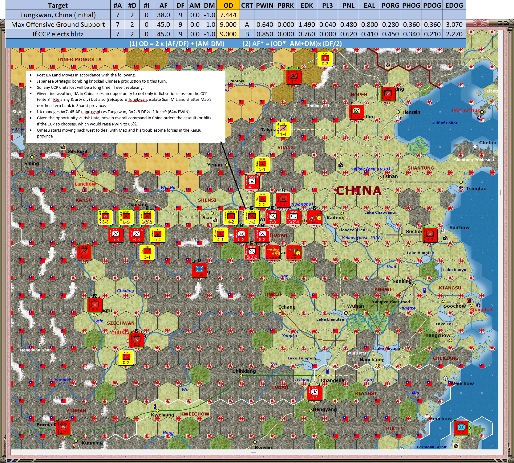Viewport: 514px width, 463px height.
Task: Click the 'Tungkwan, China (Initial)' row label
Action: pyautogui.click(x=58, y=15)
